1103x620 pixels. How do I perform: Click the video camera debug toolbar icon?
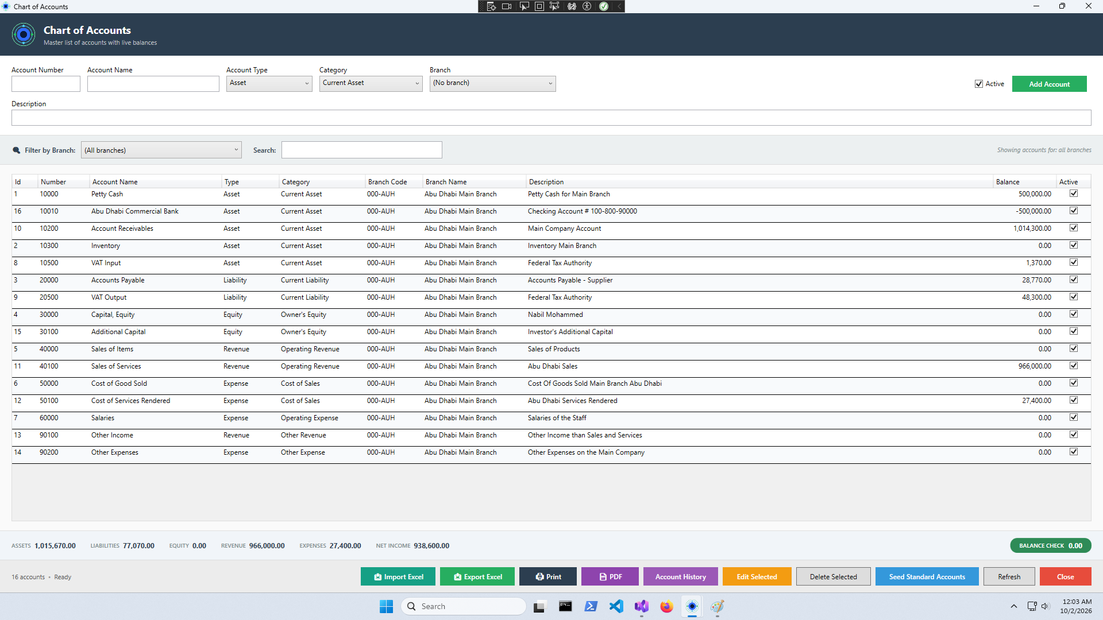[507, 6]
